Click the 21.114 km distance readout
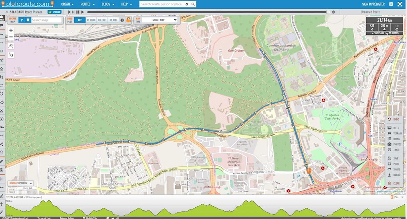Screen dimensions: 407x219 (384, 20)
